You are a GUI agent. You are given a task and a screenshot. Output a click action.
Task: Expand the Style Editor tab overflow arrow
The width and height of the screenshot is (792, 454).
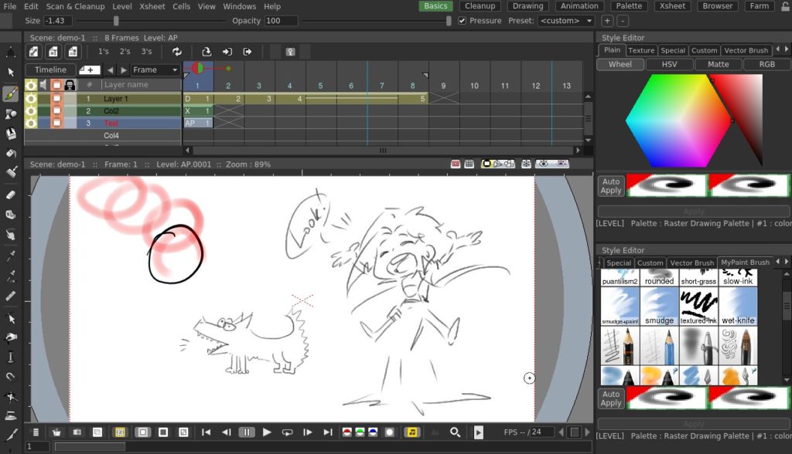786,49
